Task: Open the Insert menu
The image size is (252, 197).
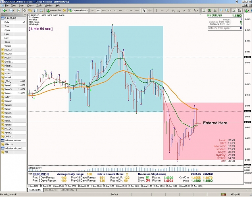Action: [22, 6]
